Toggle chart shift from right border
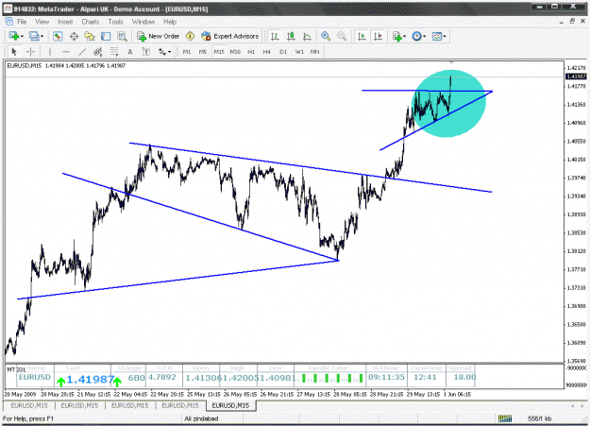Viewport: 590px width, 426px height. tap(378, 36)
